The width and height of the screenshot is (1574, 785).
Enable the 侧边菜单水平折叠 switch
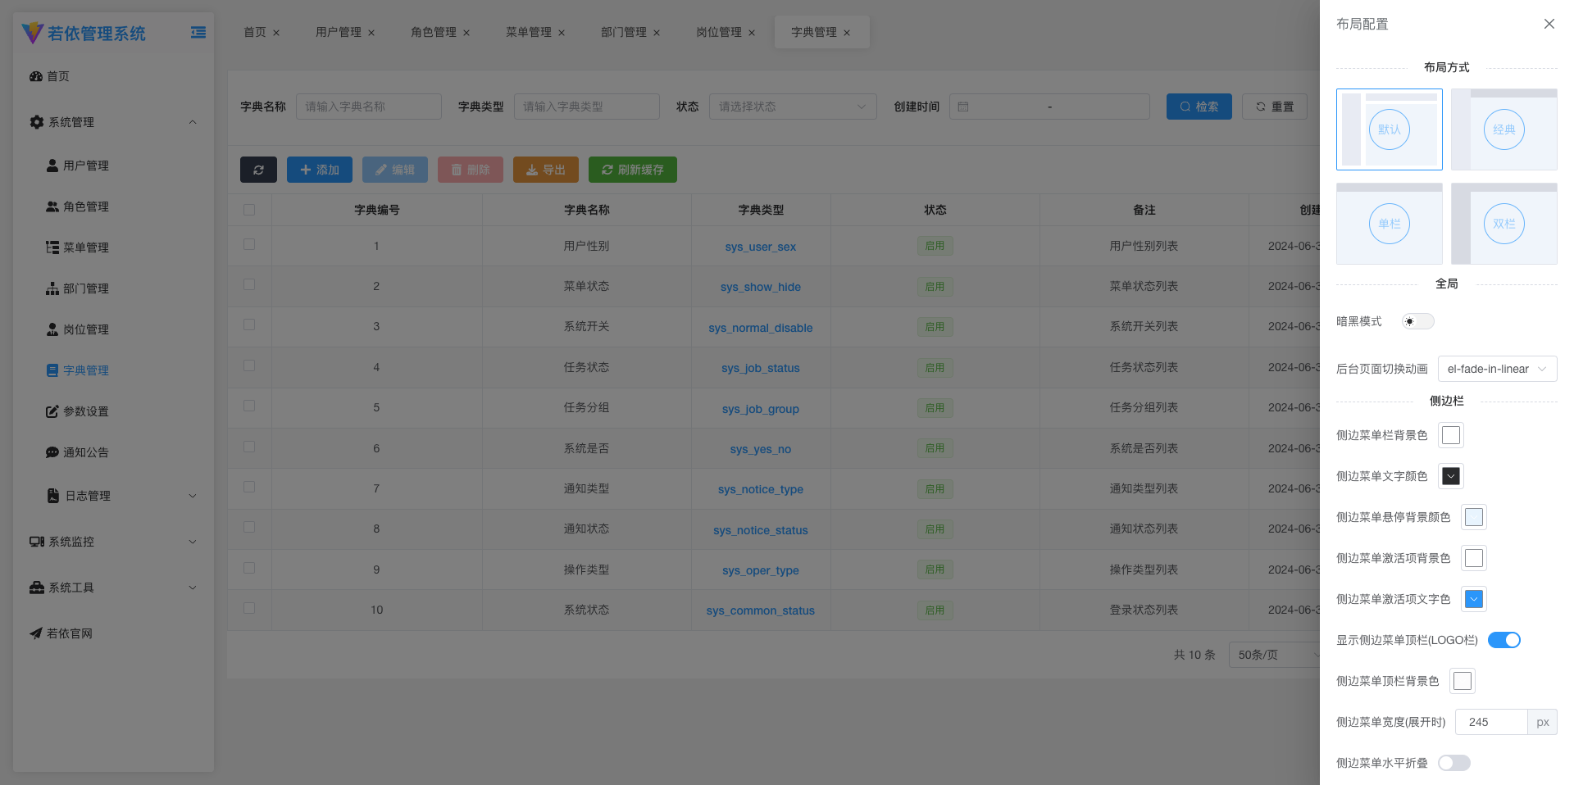1454,763
